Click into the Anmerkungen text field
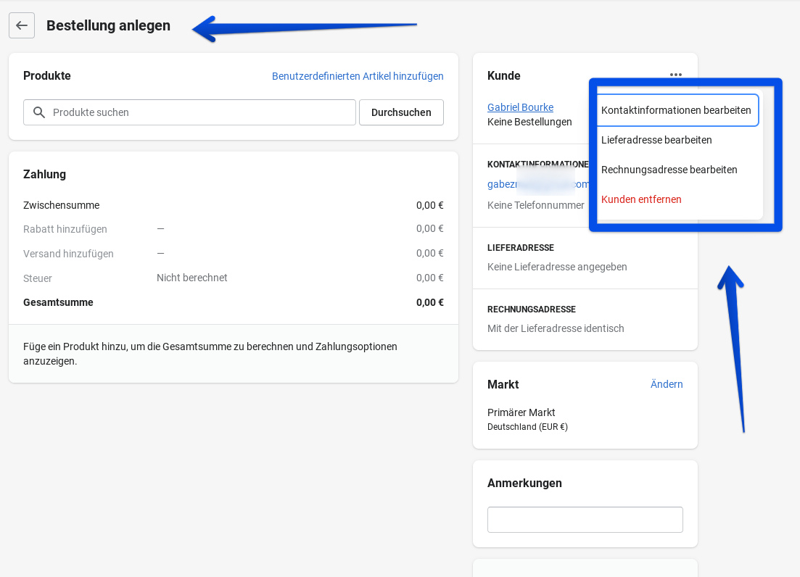Screen dimensions: 800x577 point(585,520)
